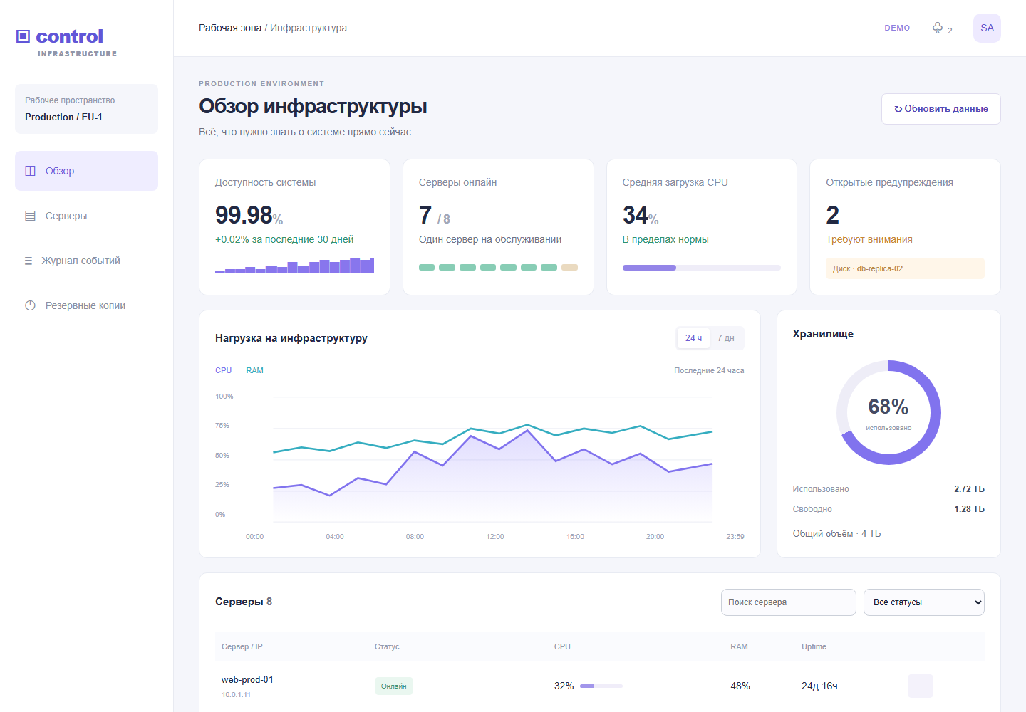
Task: Click the web-prod-01 server name
Action: [247, 679]
